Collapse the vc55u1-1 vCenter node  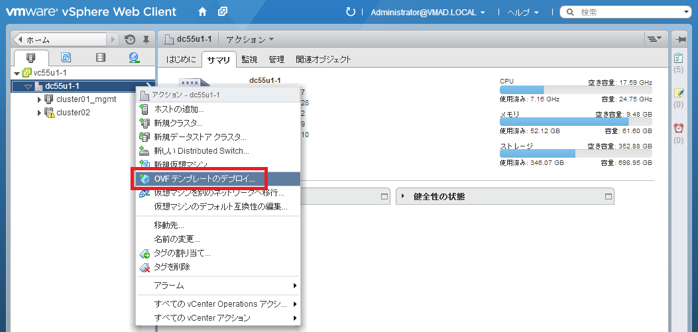coord(17,73)
